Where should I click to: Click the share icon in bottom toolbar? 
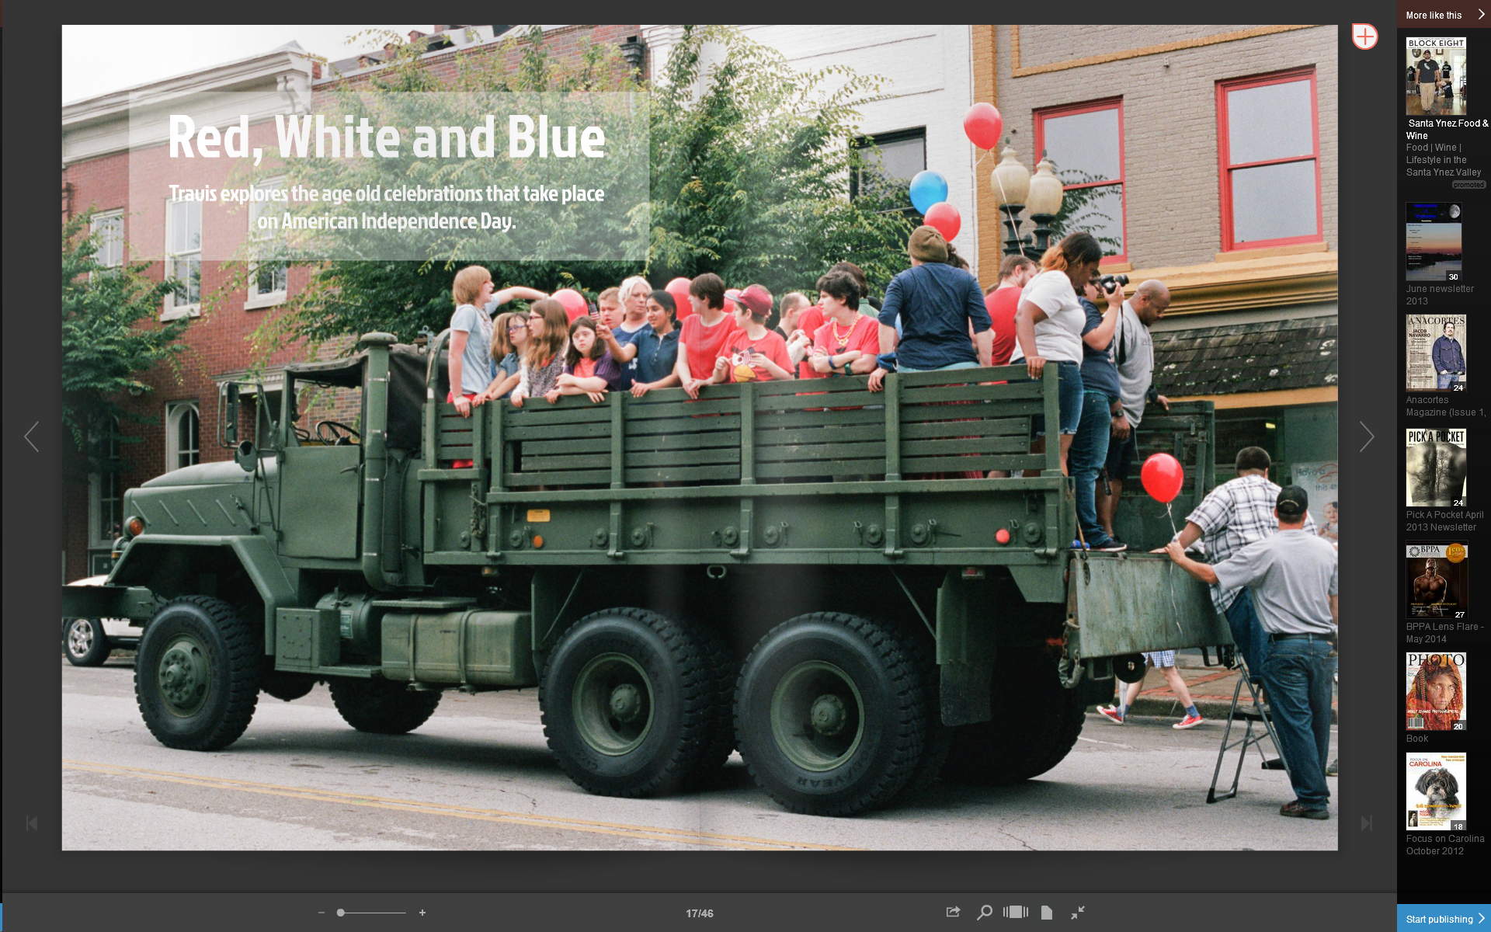pyautogui.click(x=953, y=912)
